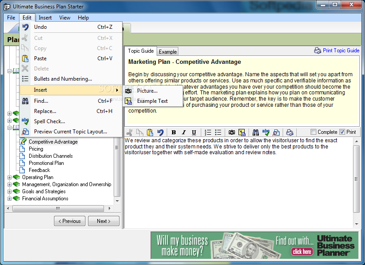Image resolution: width=365 pixels, height=265 pixels.
Task: Expand the Operating Plan tree node
Action: [x=9, y=177]
